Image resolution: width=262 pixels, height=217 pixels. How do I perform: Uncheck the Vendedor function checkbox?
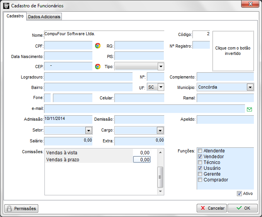(x=200, y=157)
